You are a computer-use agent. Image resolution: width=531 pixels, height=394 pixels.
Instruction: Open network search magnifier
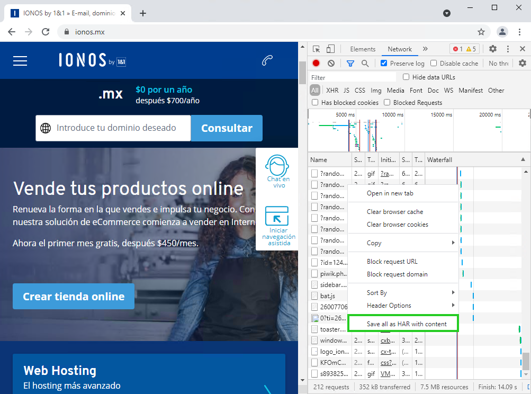[365, 64]
